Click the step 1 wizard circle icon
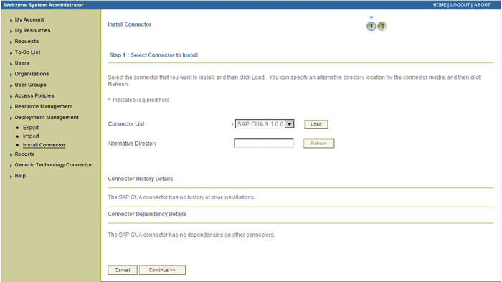 pyautogui.click(x=371, y=27)
